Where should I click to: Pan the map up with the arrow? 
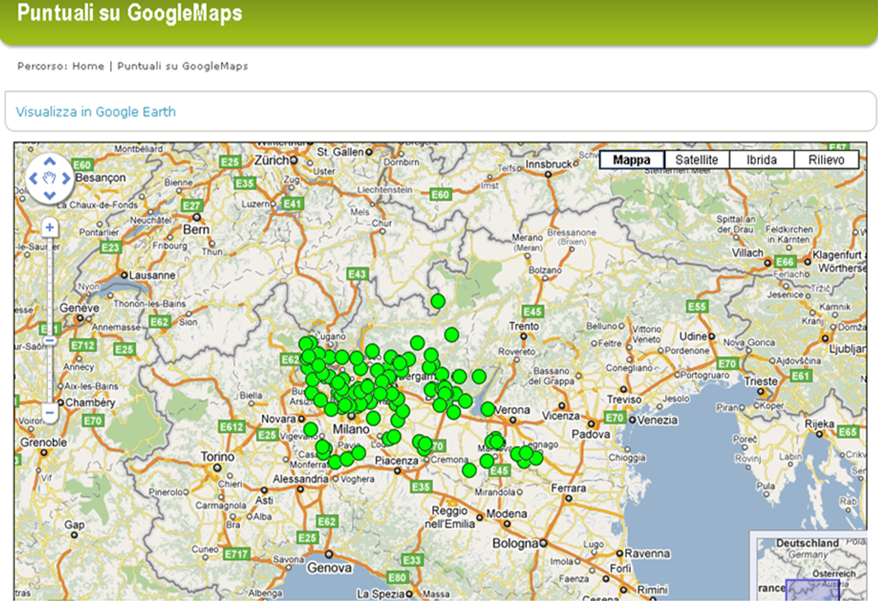pyautogui.click(x=49, y=163)
